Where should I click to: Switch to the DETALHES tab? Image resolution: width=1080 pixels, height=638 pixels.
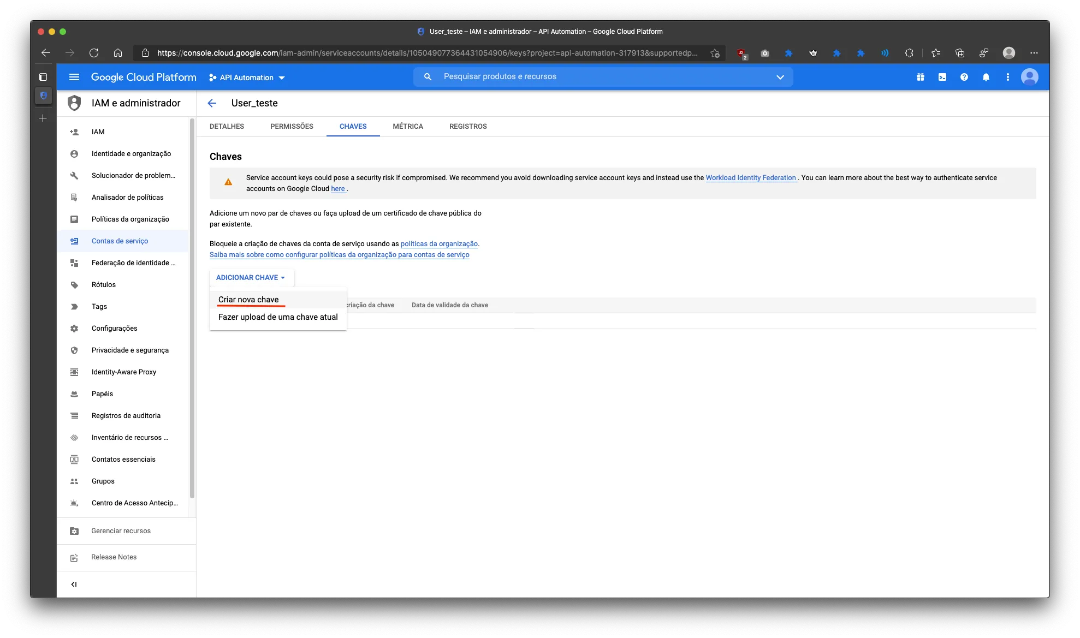[227, 127]
